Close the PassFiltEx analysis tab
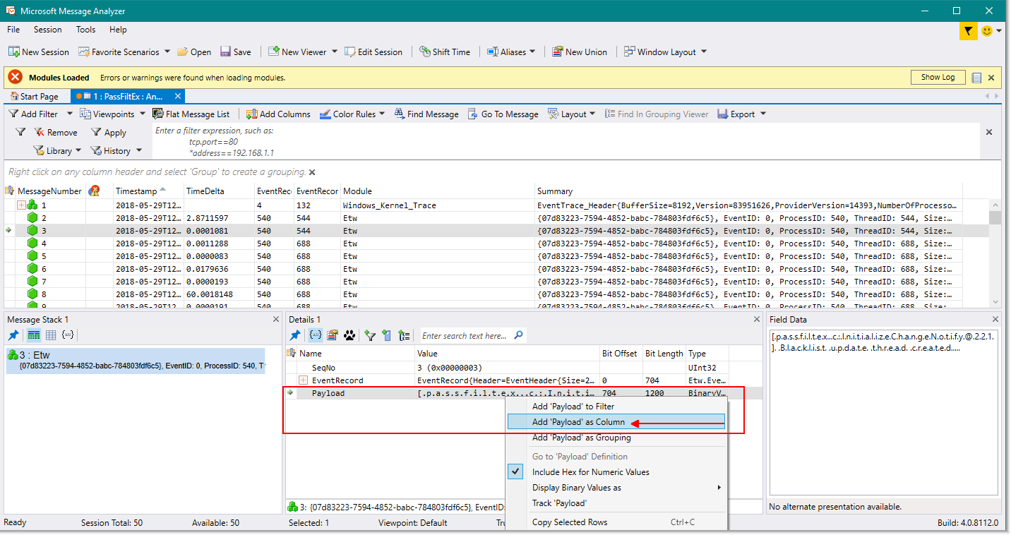This screenshot has width=1011, height=535. [x=178, y=95]
